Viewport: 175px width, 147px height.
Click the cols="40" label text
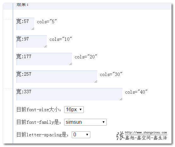(136, 92)
